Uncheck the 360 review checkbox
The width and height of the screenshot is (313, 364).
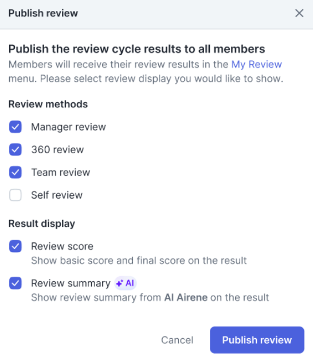point(15,149)
